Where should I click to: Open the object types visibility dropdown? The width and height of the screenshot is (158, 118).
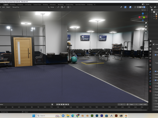tap(122, 7)
